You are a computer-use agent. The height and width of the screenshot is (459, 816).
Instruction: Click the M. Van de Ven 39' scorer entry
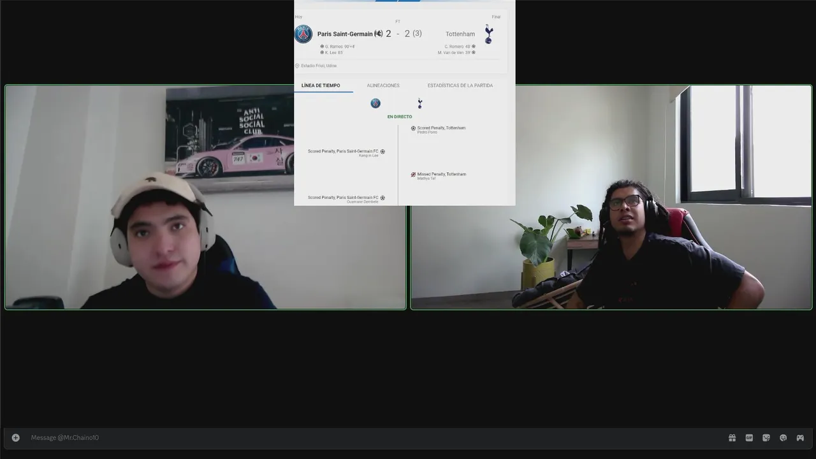pyautogui.click(x=457, y=53)
